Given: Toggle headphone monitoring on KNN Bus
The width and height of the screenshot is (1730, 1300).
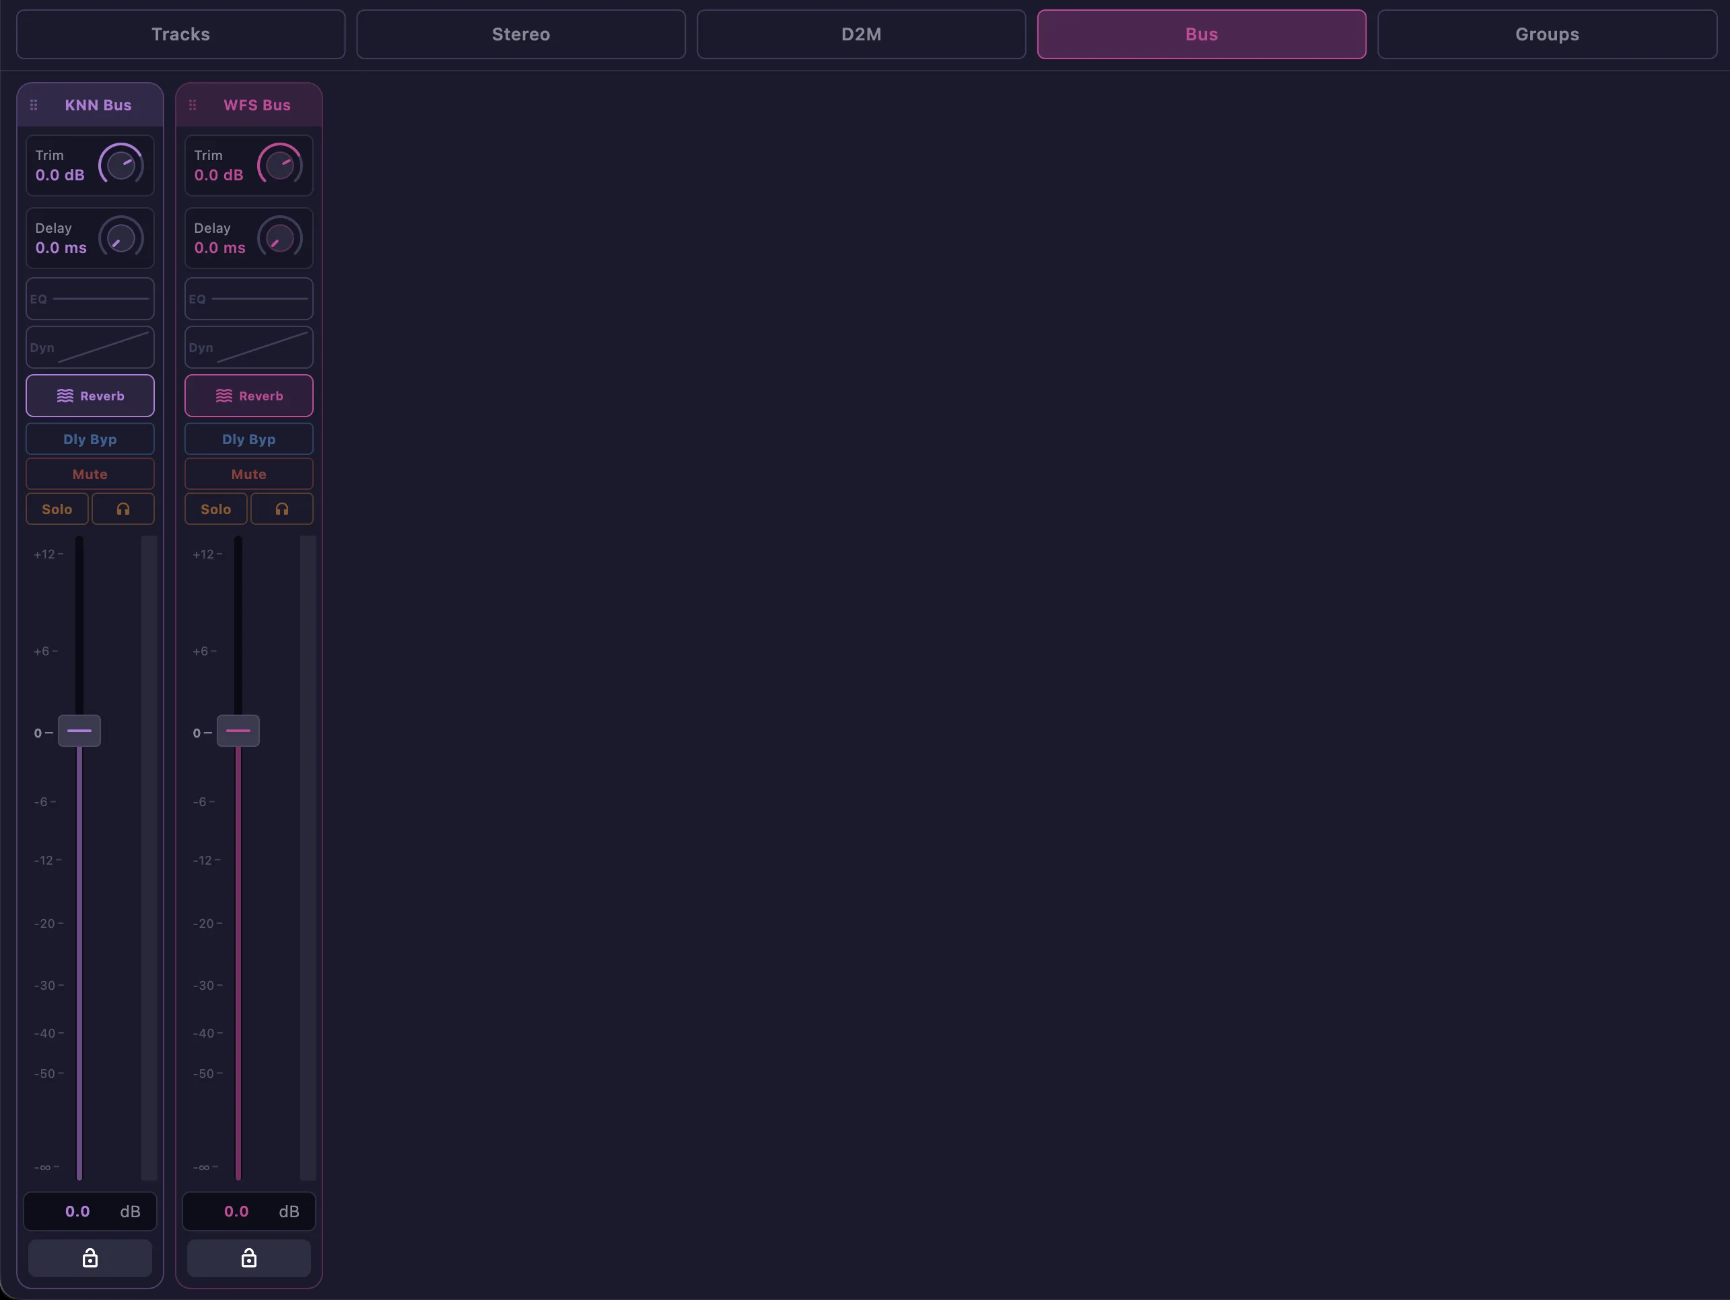Looking at the screenshot, I should pyautogui.click(x=123, y=509).
